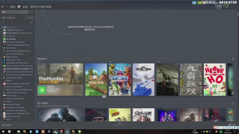Click the ARK: Survival Evolved list icon

coord(4,87)
